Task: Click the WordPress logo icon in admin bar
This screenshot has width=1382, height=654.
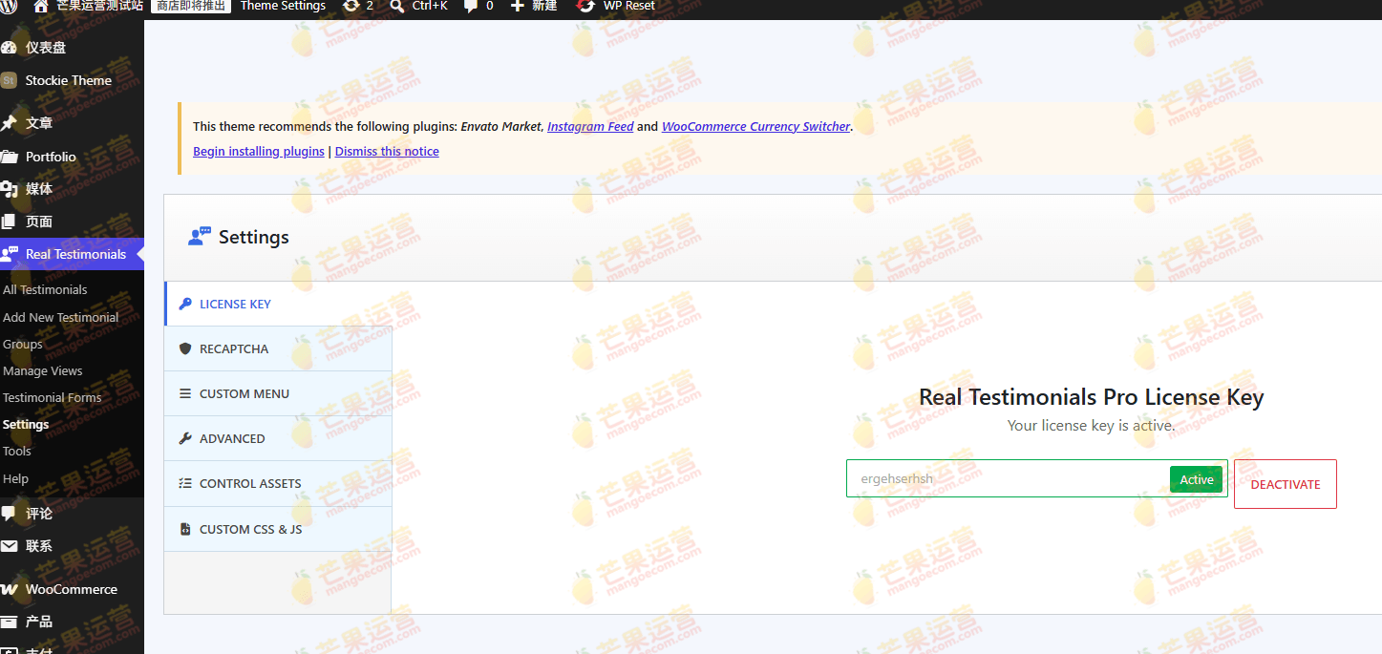Action: pyautogui.click(x=8, y=6)
